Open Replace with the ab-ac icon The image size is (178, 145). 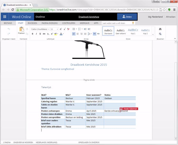point(160,34)
